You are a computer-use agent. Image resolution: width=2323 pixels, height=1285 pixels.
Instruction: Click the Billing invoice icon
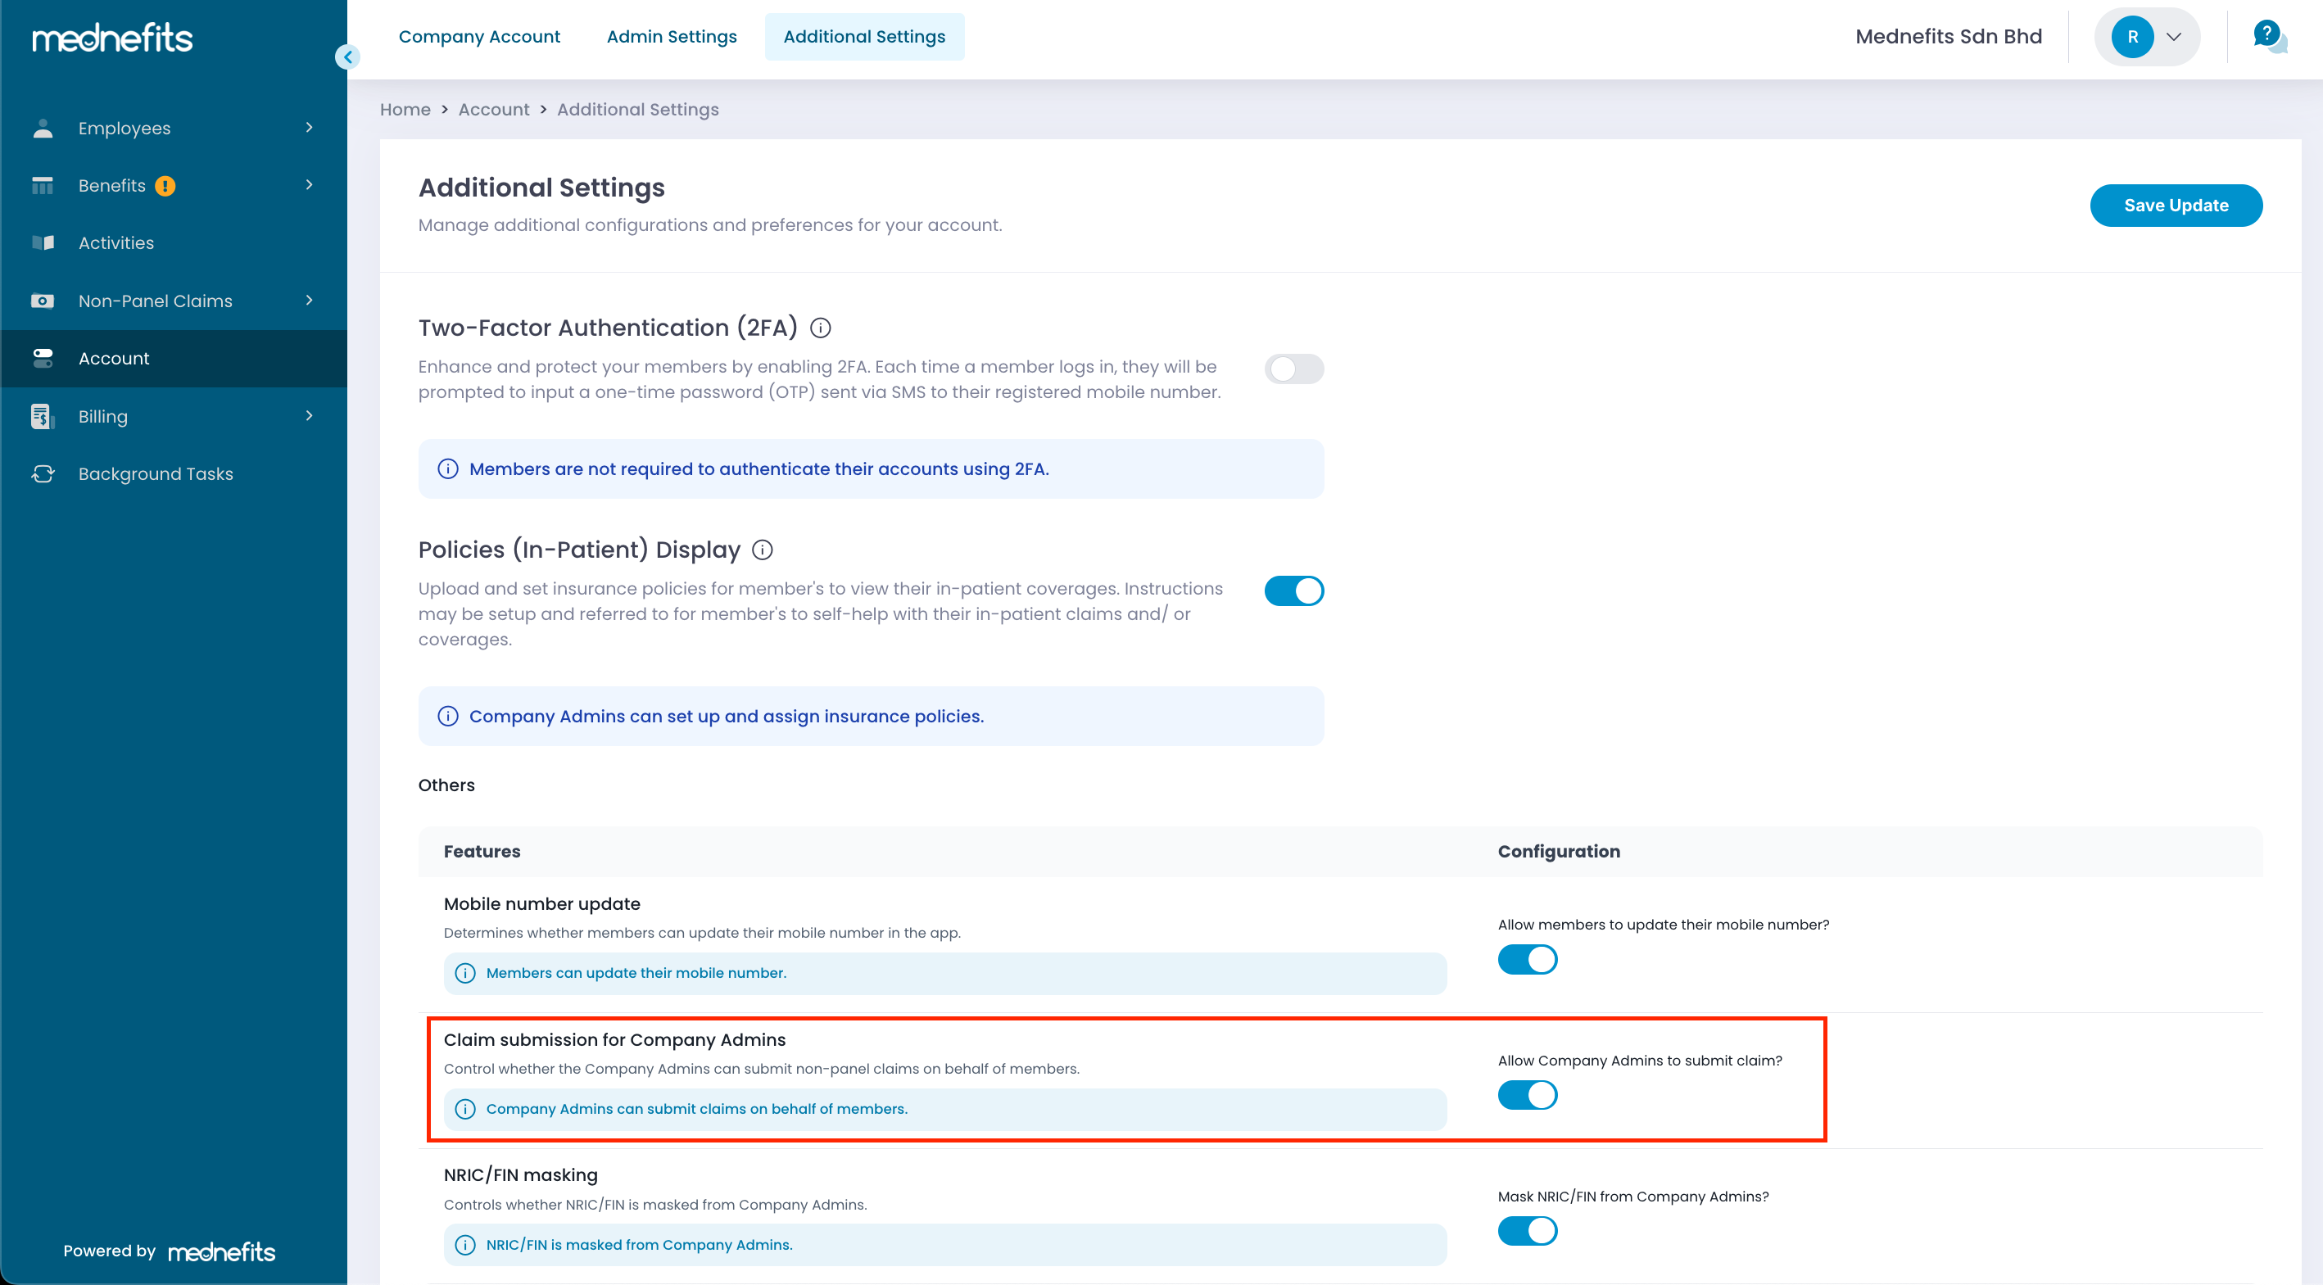click(x=43, y=416)
